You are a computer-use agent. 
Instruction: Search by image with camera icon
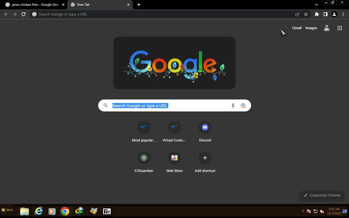(243, 105)
